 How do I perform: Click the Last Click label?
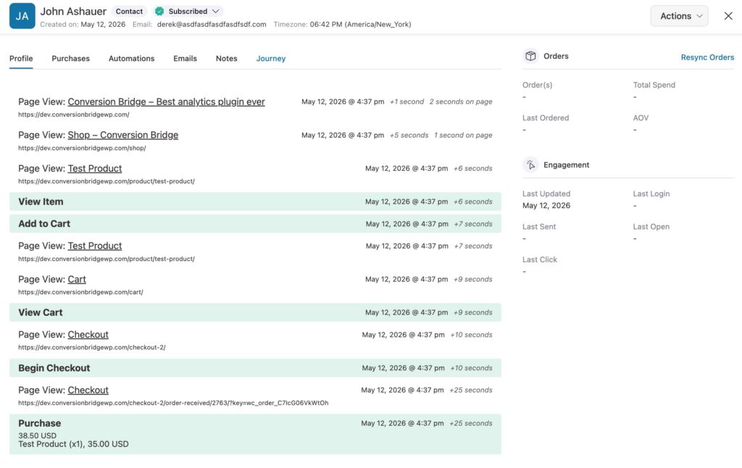pyautogui.click(x=539, y=259)
